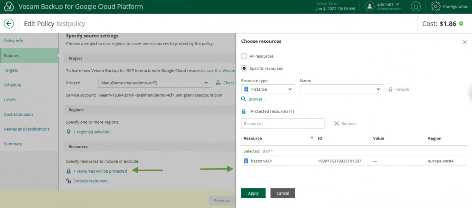Viewport: 472px width, 208px height.
Task: Open the Browse... link
Action: tap(257, 99)
